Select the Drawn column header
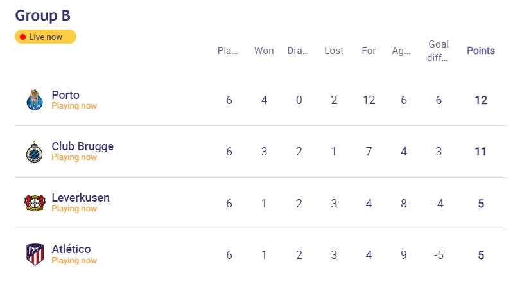Viewport: 513px width, 282px height. 298,51
